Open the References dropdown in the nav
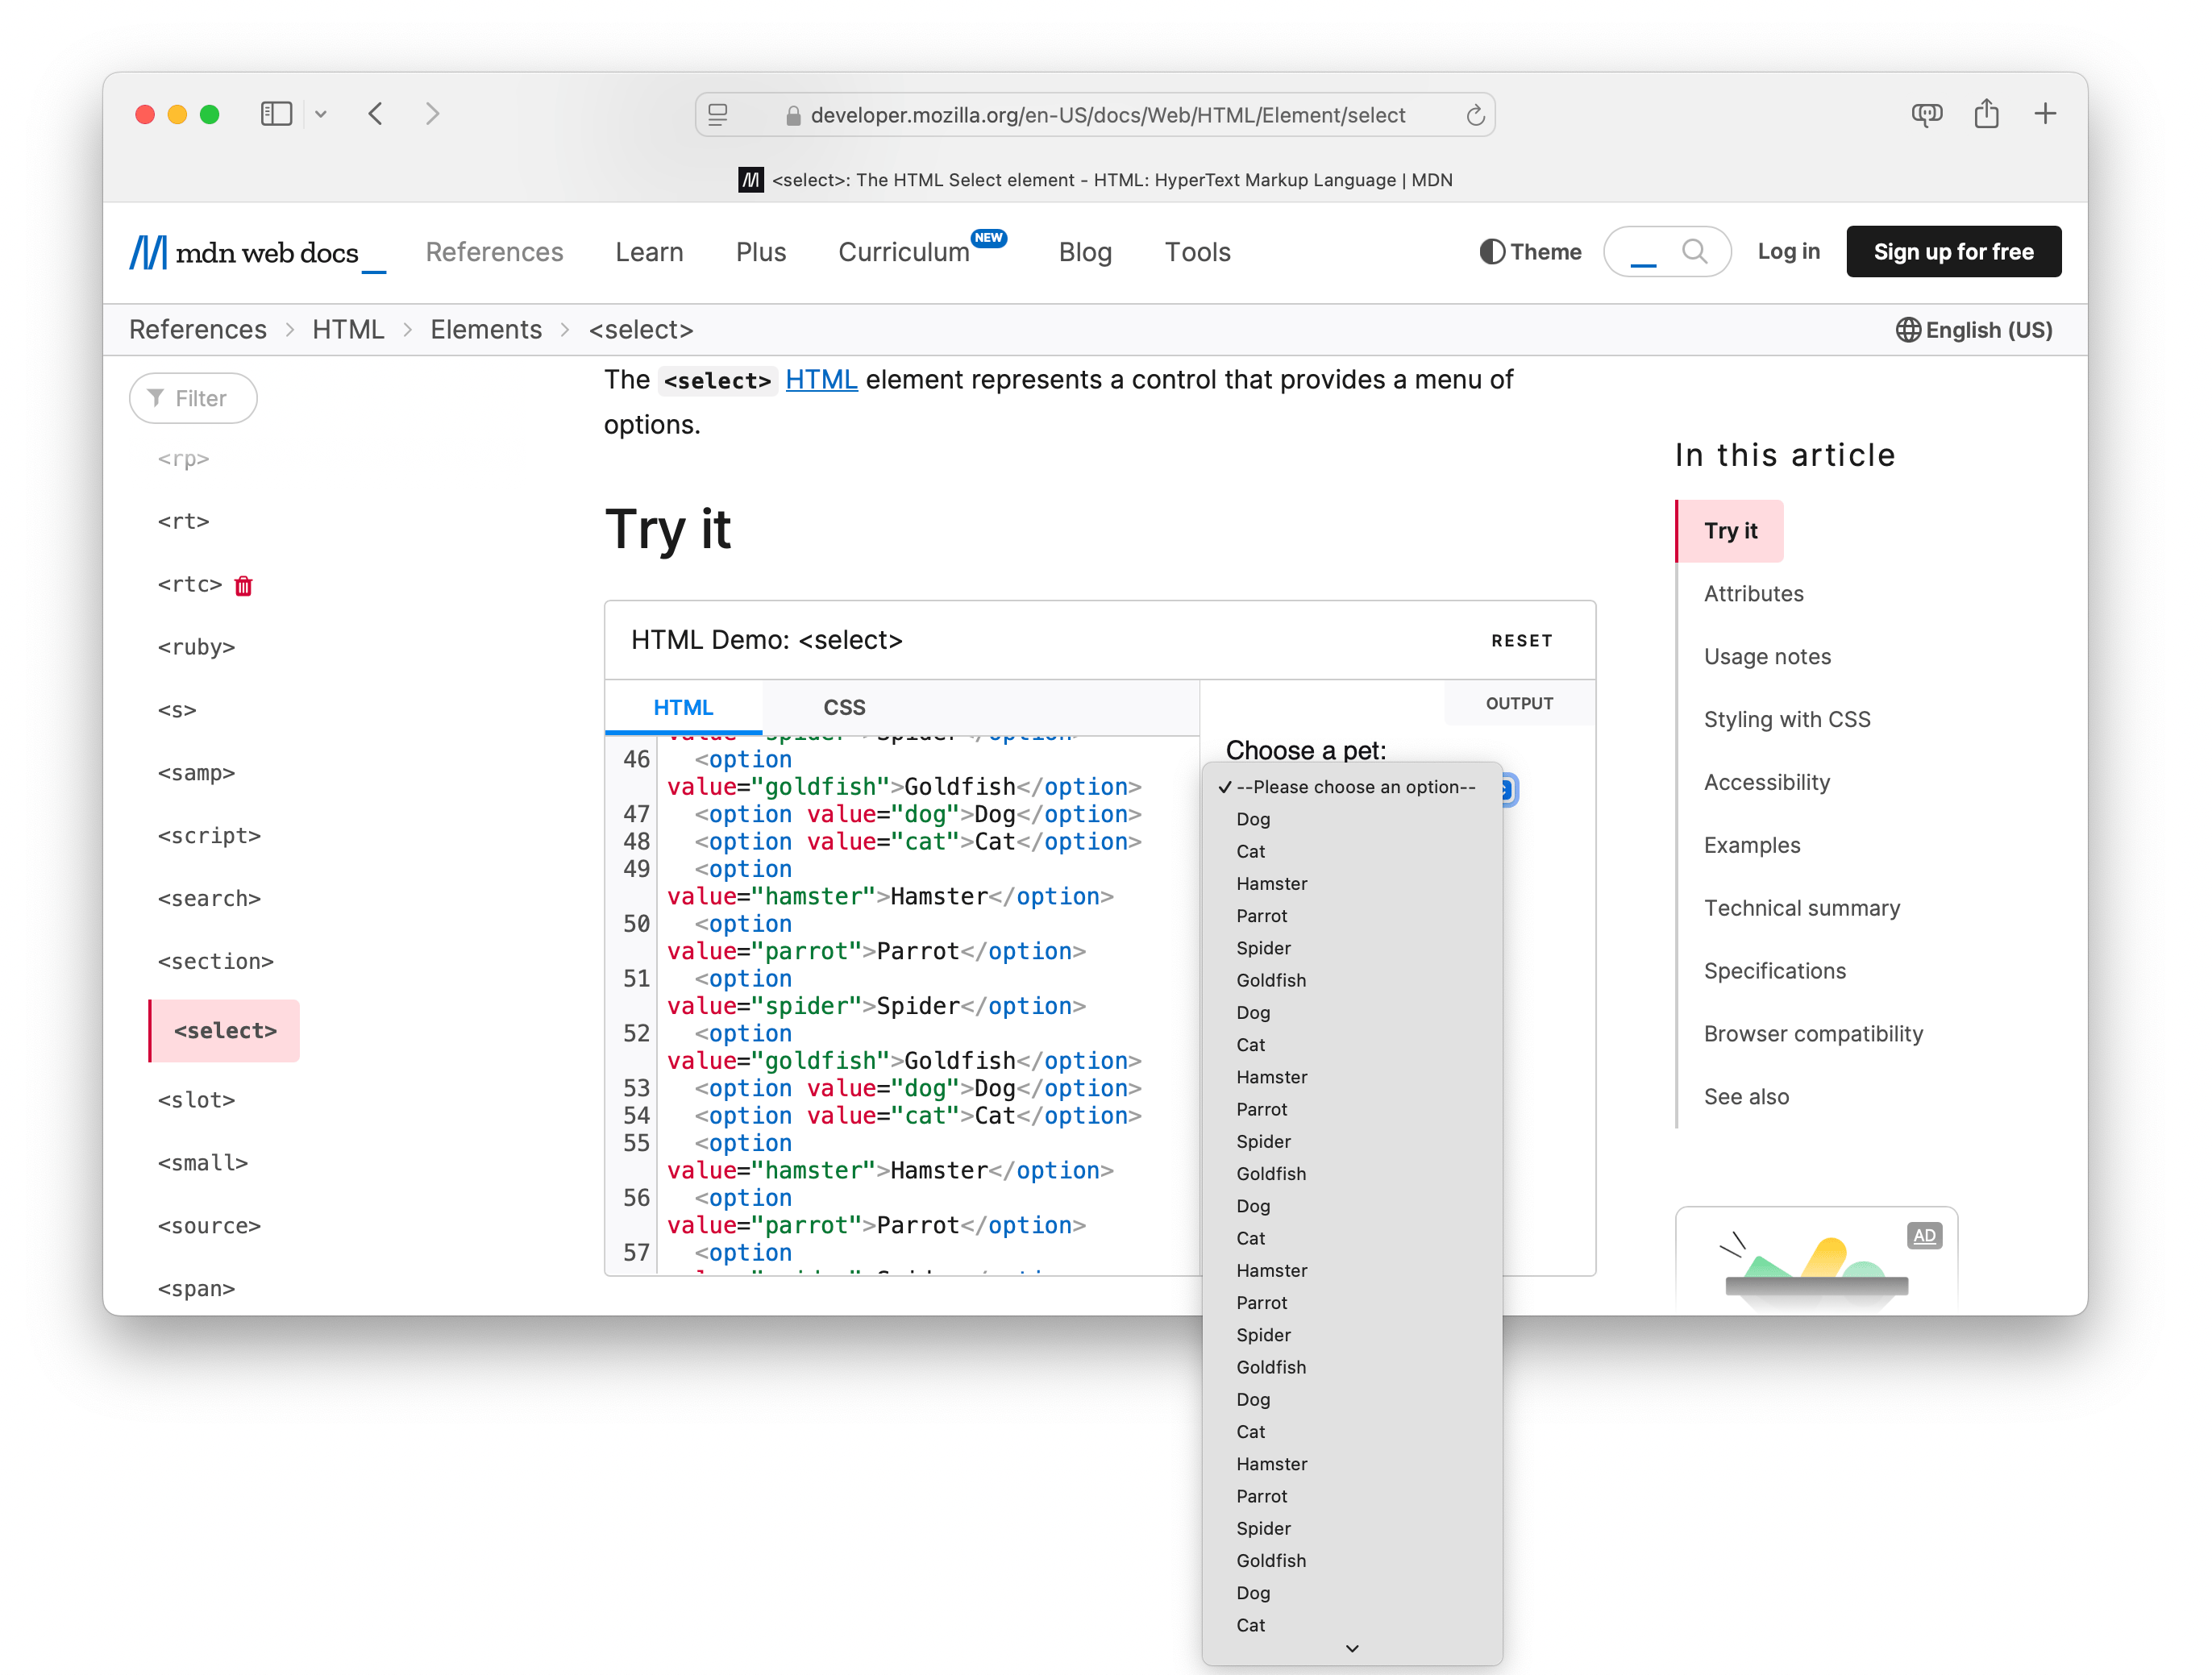The height and width of the screenshot is (1675, 2212). (493, 251)
